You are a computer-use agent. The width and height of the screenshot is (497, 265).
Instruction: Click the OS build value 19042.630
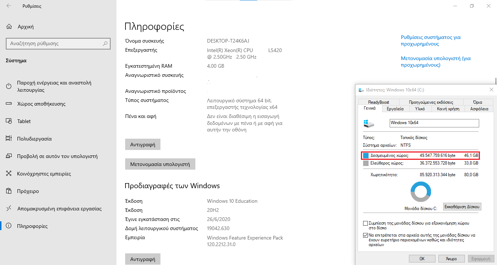point(218,228)
